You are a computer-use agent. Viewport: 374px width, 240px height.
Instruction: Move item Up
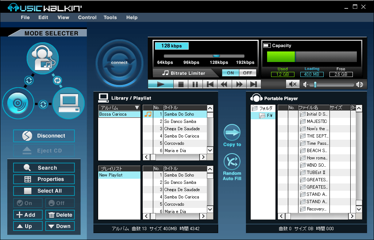[28, 226]
